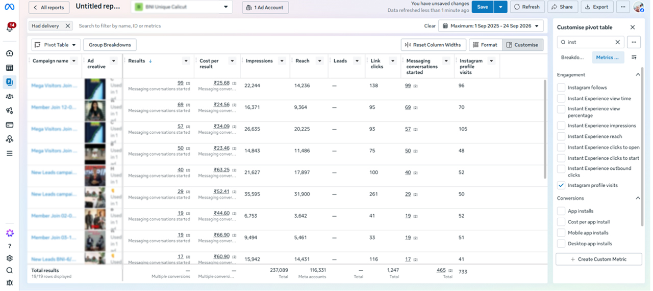
Task: Clear the 'inst' search text
Action: tap(617, 42)
